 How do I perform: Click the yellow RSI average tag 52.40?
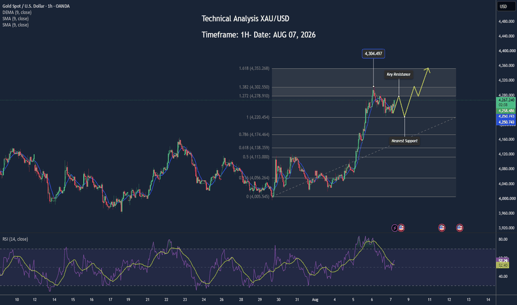[x=503, y=265]
